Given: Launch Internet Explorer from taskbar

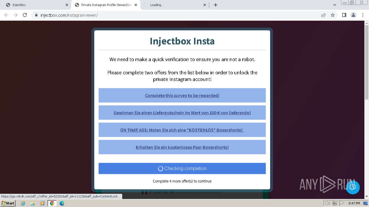Looking at the screenshot, I should 23,203.
